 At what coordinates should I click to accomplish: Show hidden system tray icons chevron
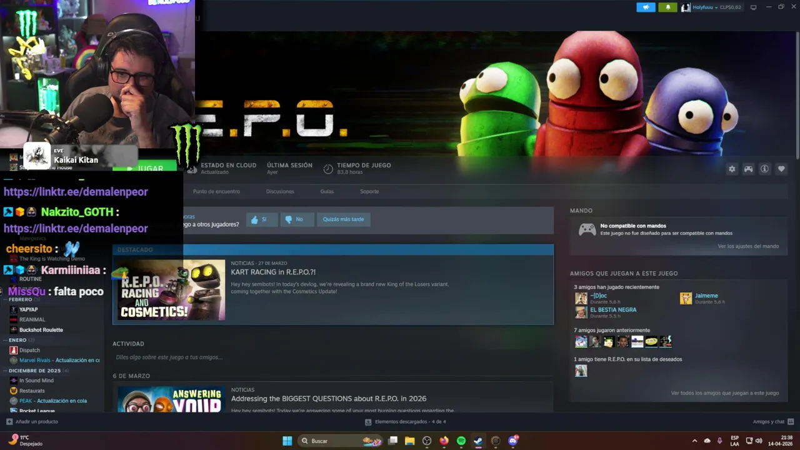point(694,441)
